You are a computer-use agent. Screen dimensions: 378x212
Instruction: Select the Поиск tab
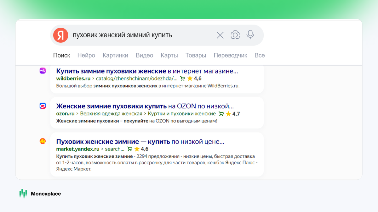tap(61, 55)
